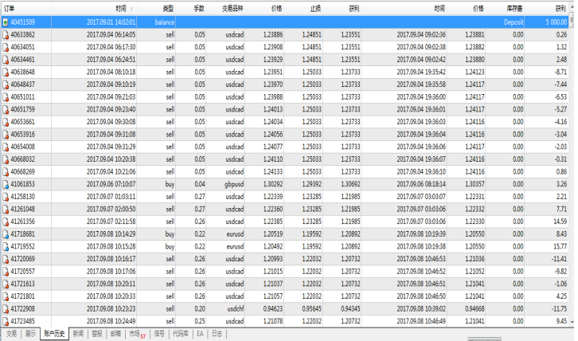
Task: Click the usdchf symbol cell
Action: click(236, 309)
